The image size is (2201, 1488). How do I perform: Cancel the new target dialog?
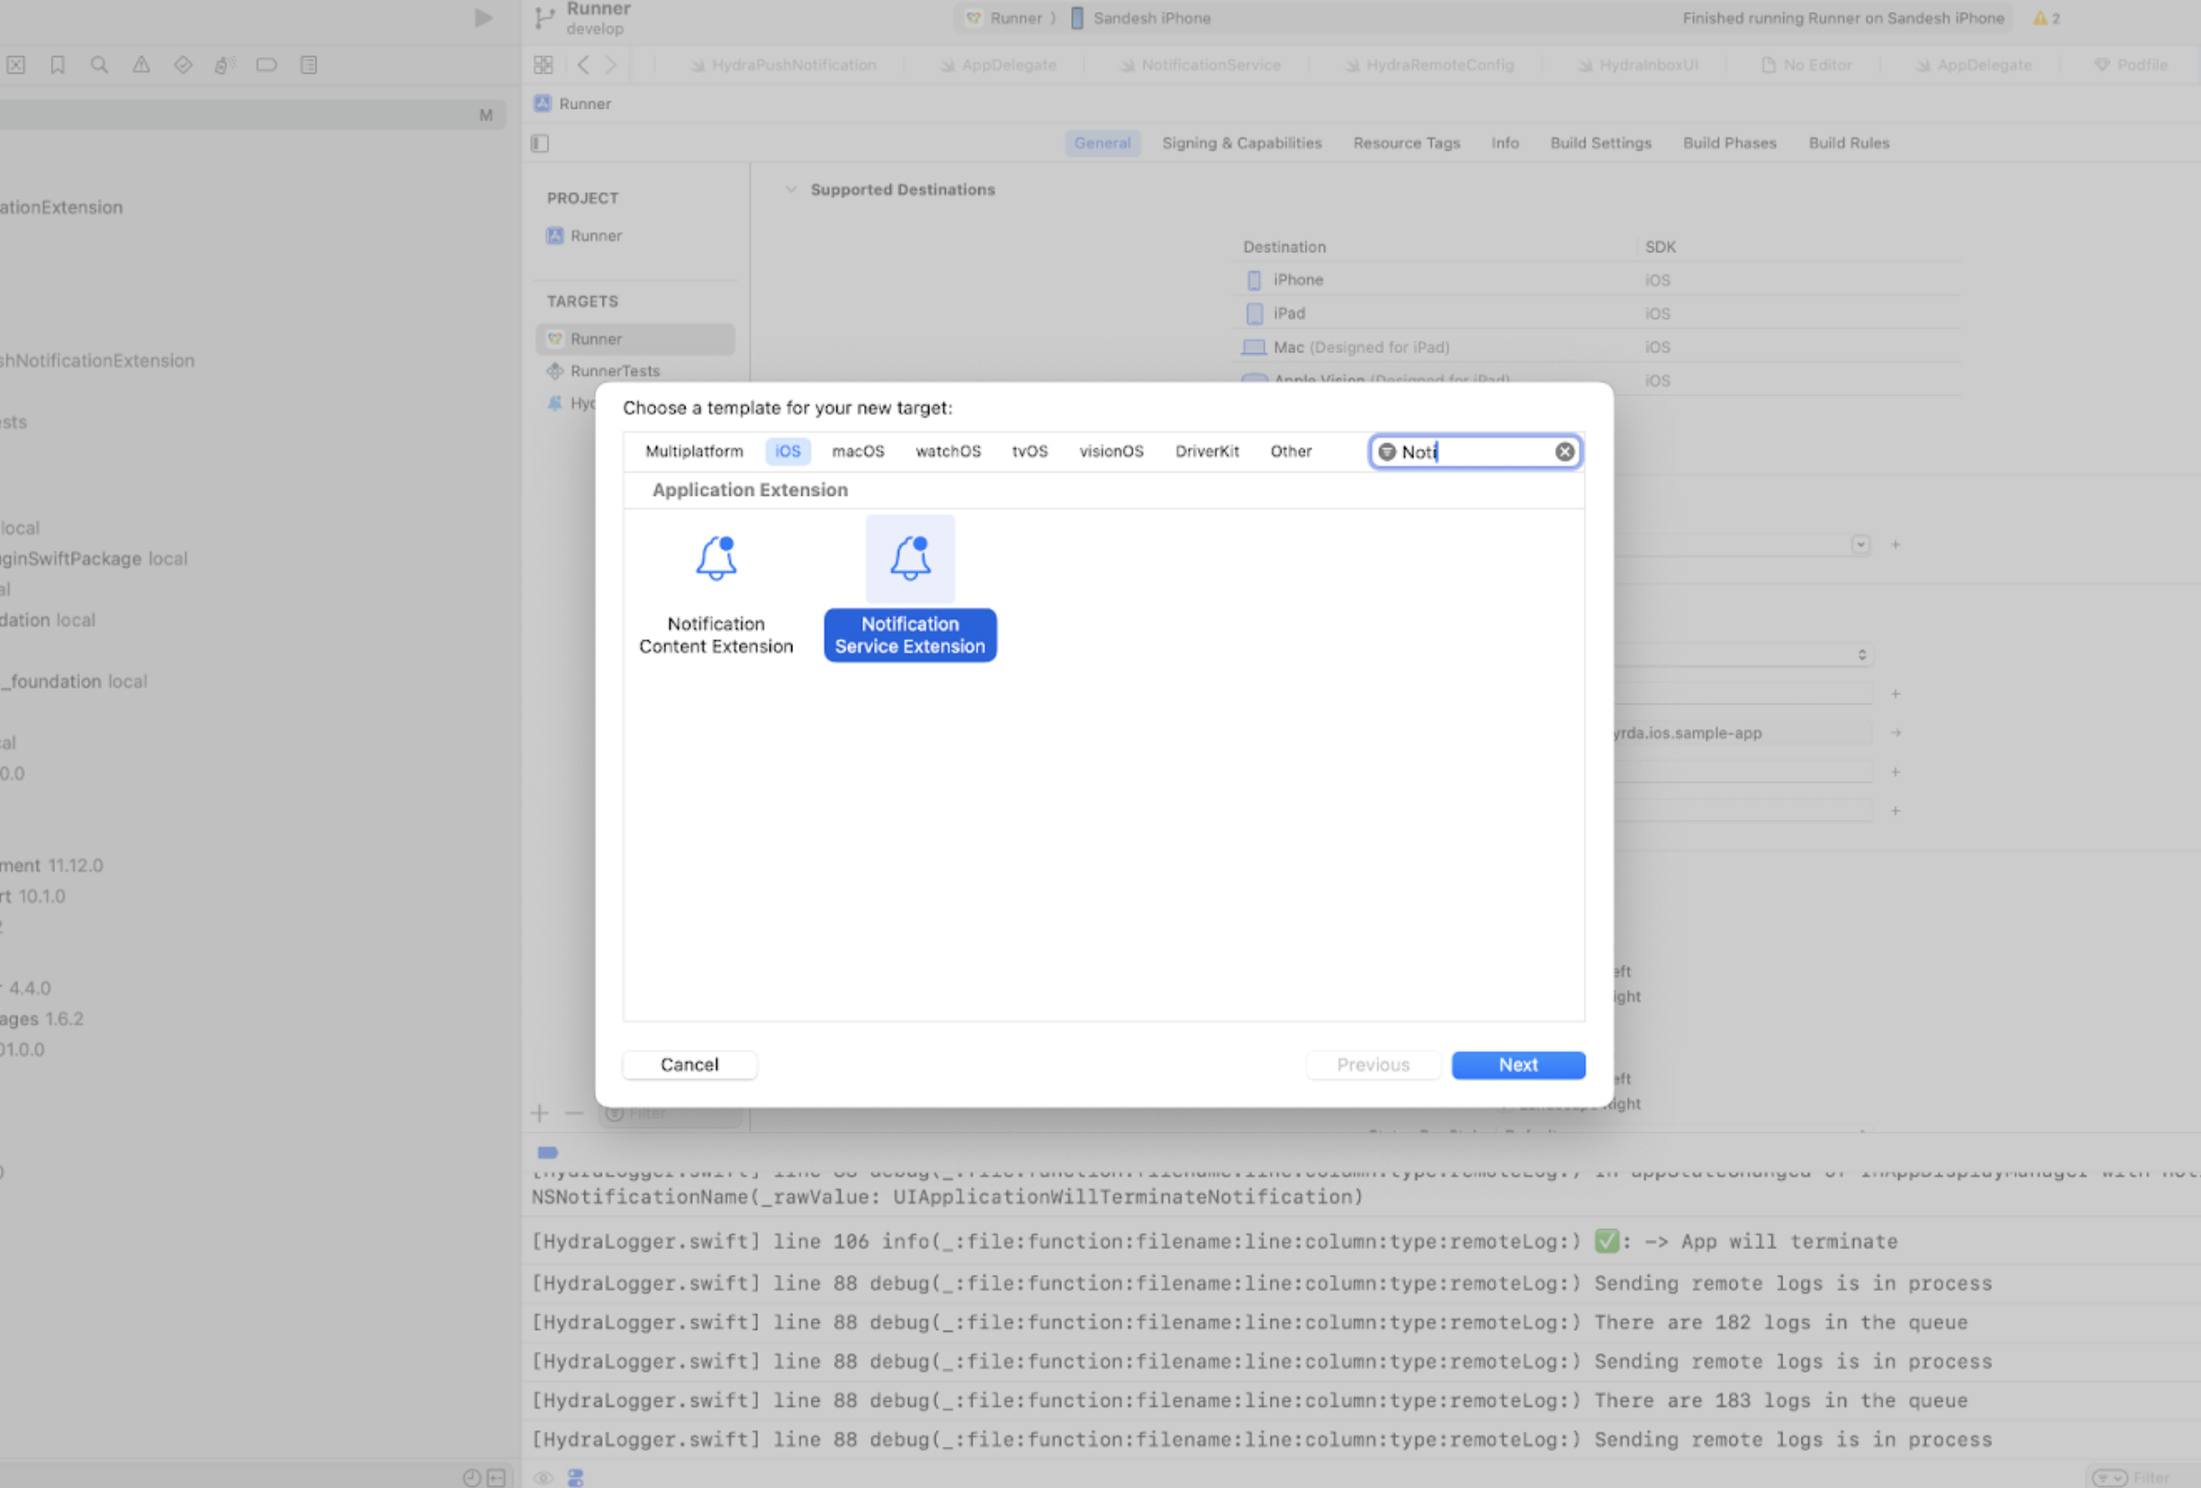688,1065
